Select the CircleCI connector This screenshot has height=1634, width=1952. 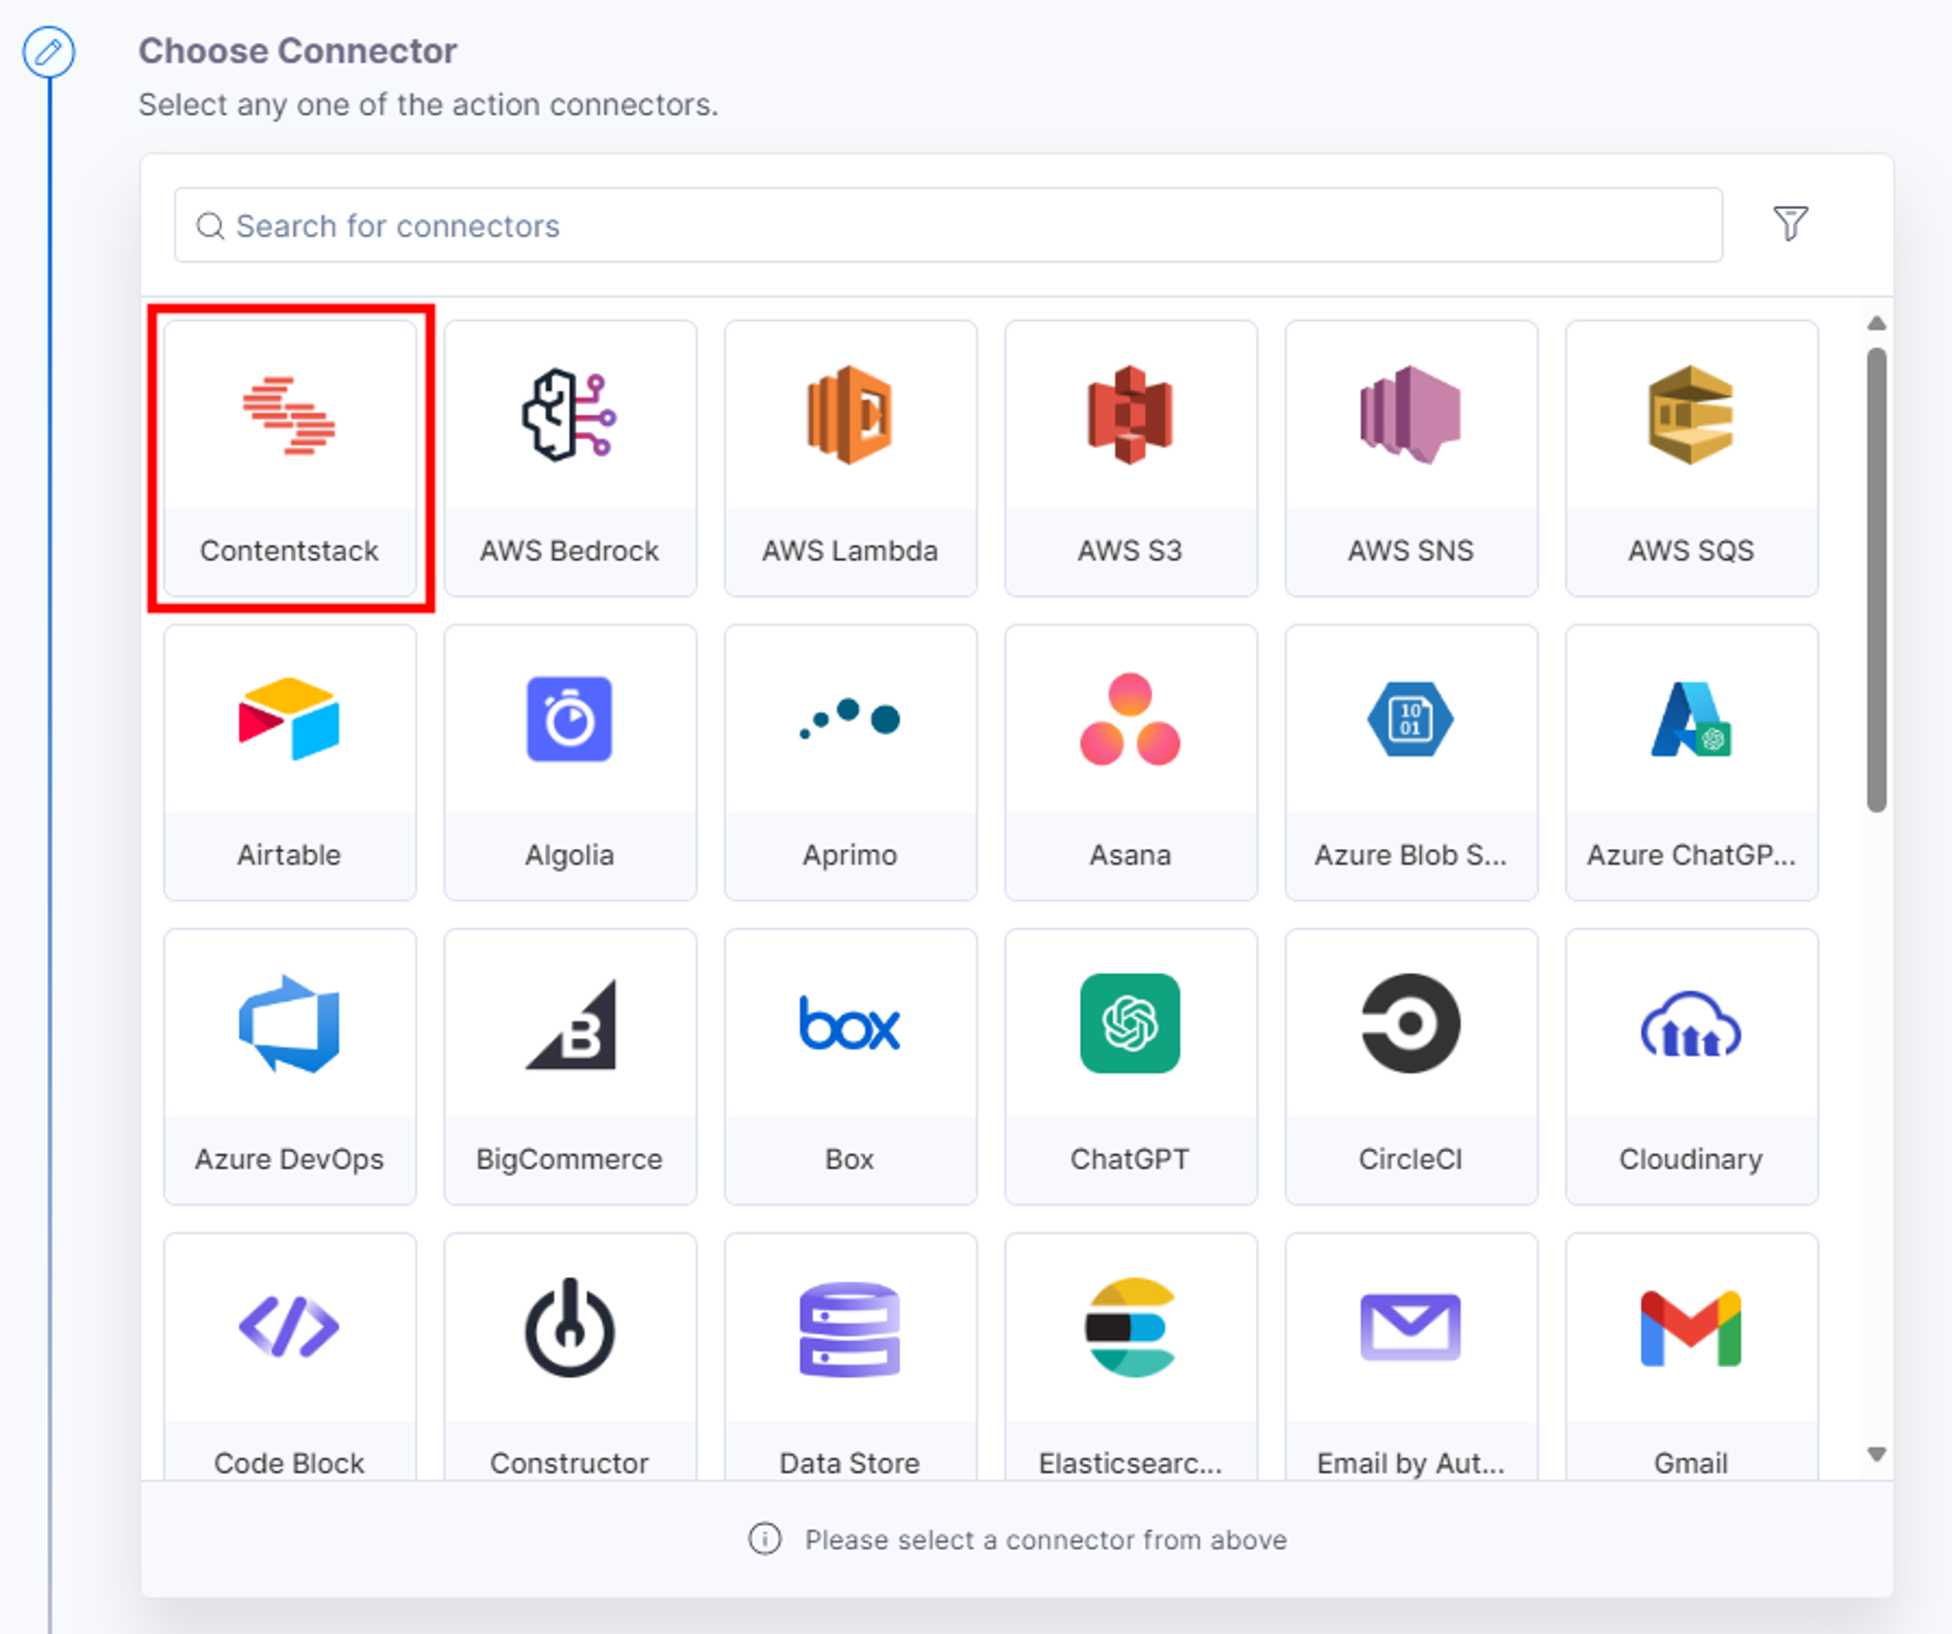pyautogui.click(x=1411, y=1066)
